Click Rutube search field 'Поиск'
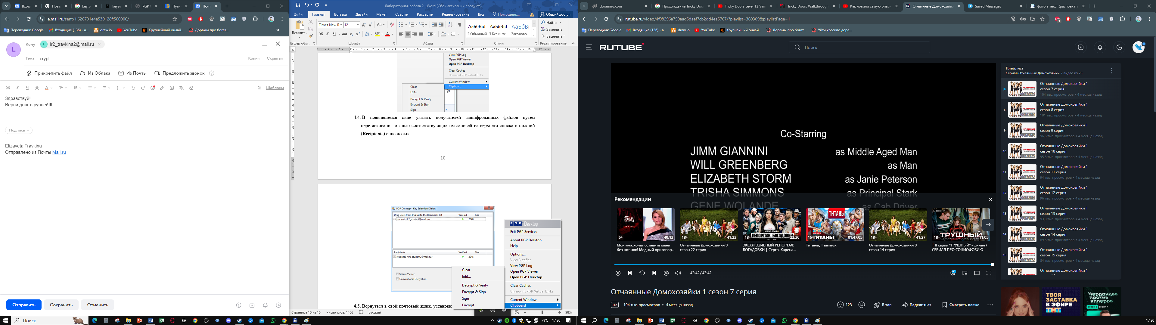Screen dimensions: 1156x325 [x=859, y=47]
